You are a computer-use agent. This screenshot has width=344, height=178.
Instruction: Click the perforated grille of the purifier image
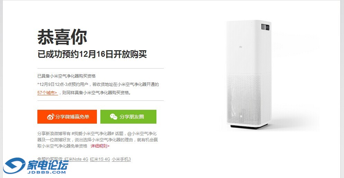(249, 99)
